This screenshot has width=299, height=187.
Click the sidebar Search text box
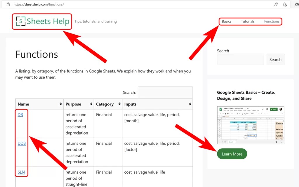(240, 59)
